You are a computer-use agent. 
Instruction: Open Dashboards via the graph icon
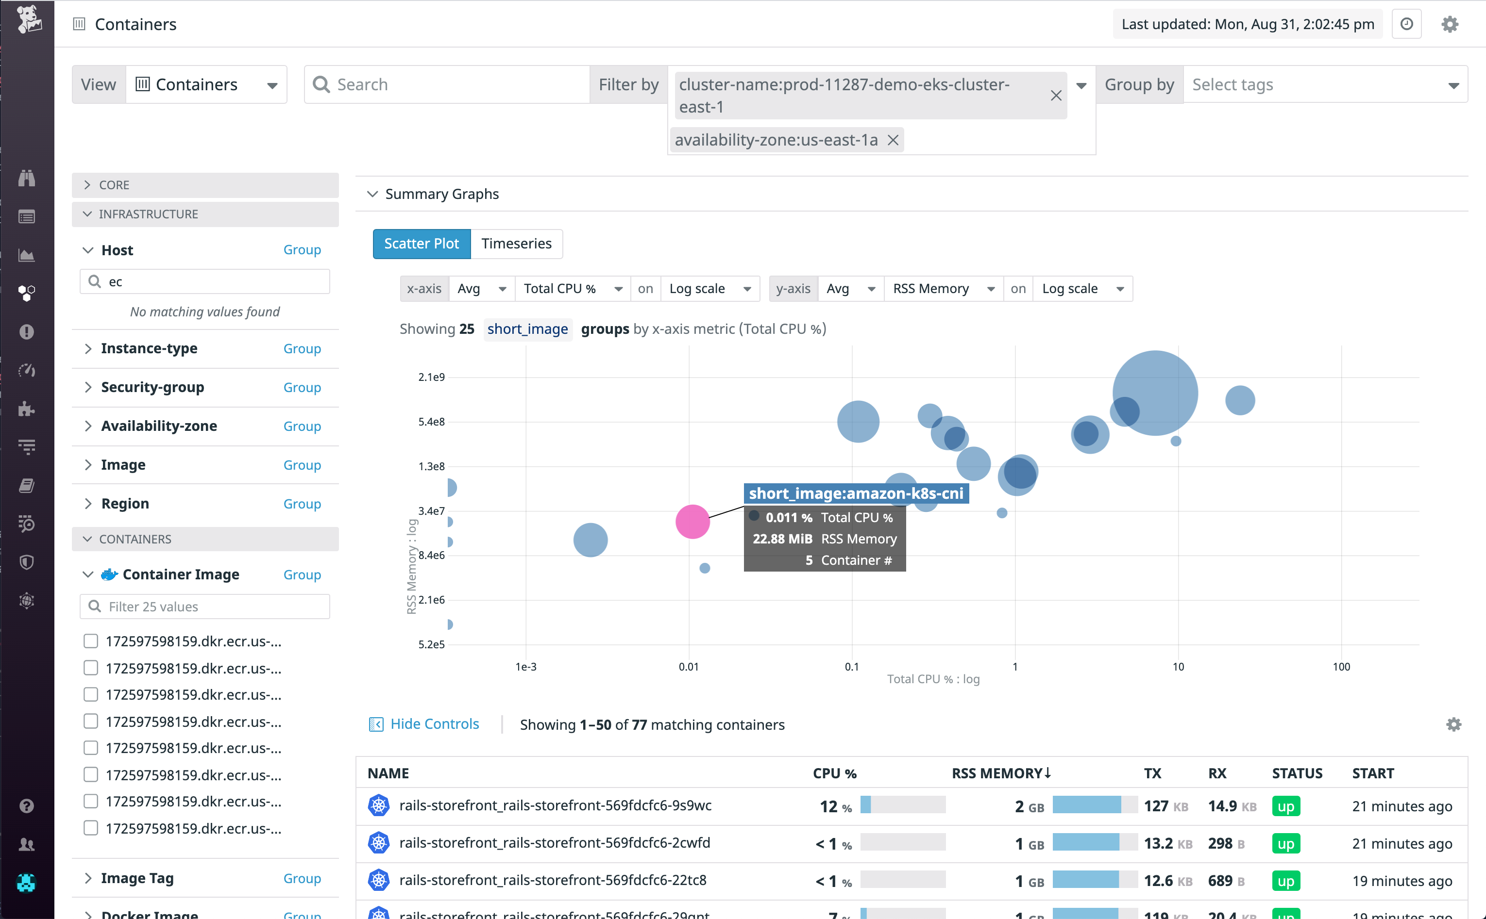pyautogui.click(x=27, y=255)
